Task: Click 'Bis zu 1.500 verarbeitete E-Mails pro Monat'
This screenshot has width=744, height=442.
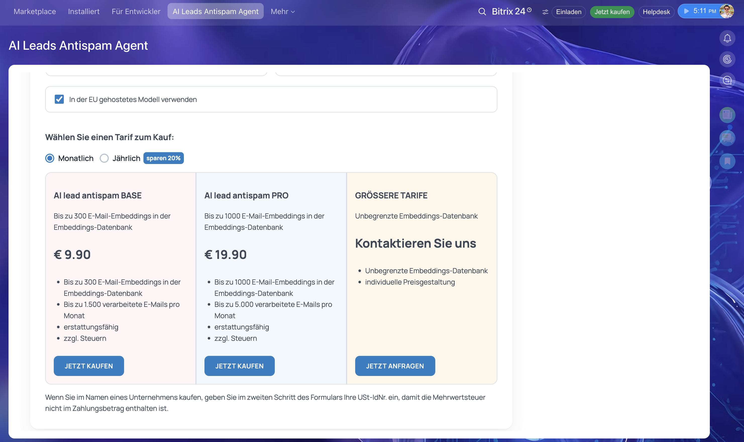Action: click(122, 310)
